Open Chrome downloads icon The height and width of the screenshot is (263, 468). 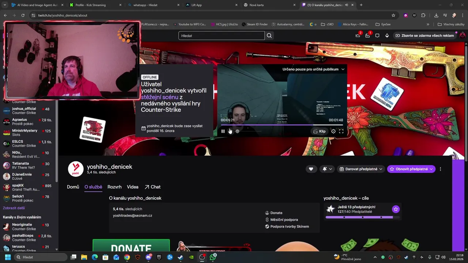point(436,15)
